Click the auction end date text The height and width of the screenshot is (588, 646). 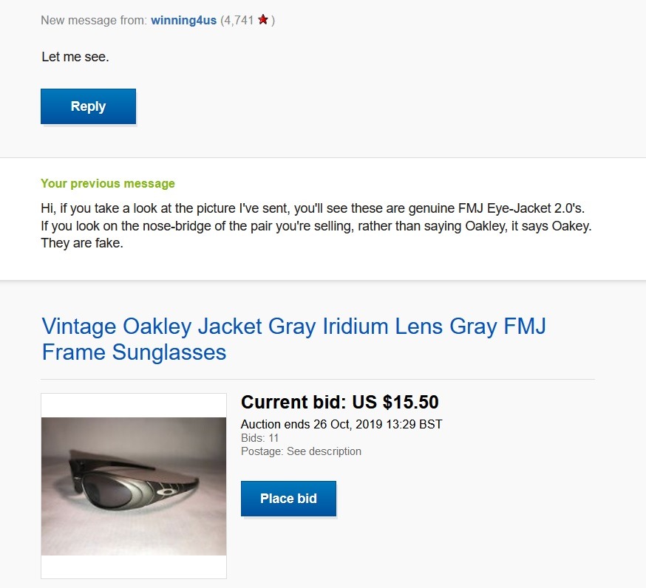pyautogui.click(x=341, y=424)
